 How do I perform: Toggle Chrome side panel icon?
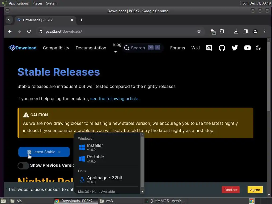245,31
